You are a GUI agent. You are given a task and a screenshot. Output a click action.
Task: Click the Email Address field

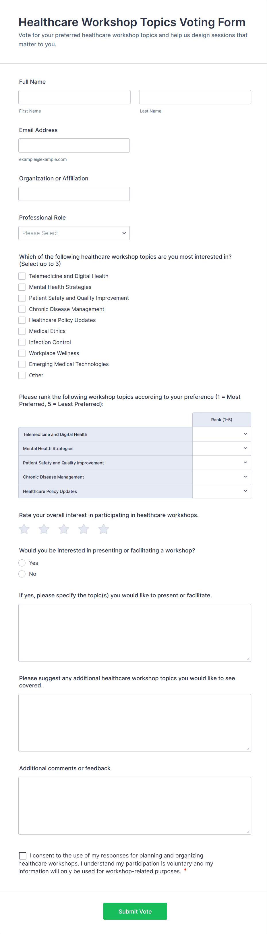click(x=74, y=145)
